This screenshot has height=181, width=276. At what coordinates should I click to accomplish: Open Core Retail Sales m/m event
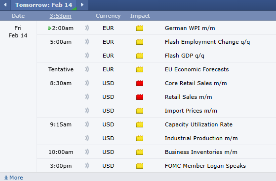coord(196,83)
